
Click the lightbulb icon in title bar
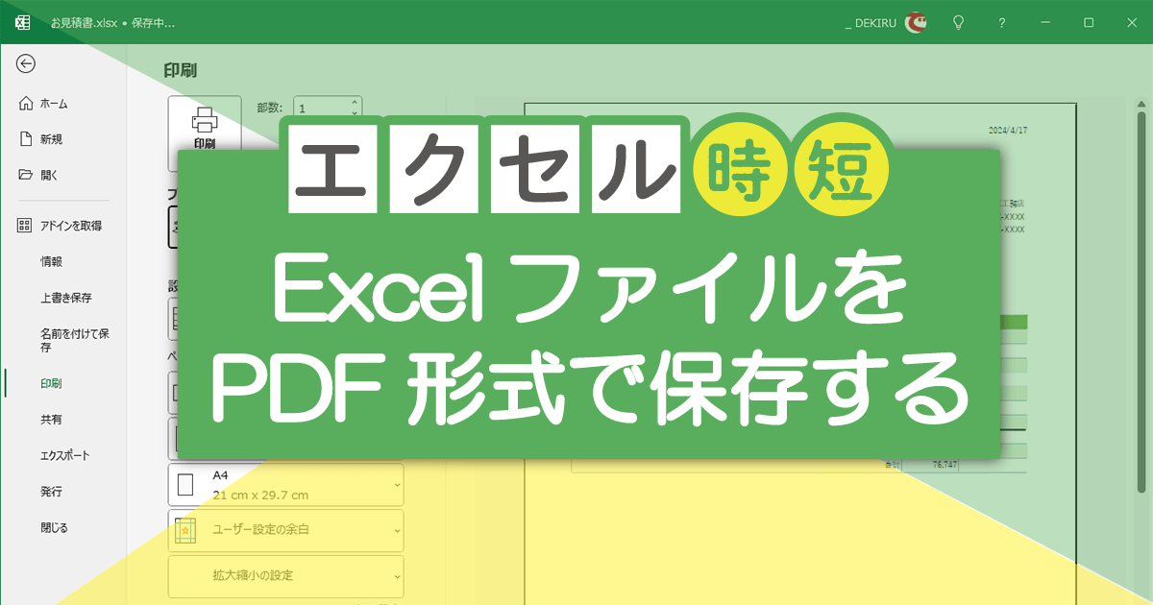958,22
